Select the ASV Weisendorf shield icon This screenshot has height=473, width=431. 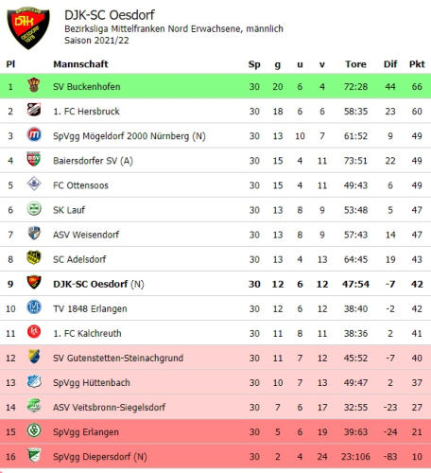pyautogui.click(x=34, y=233)
